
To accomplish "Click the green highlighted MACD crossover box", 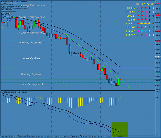I will click(120, 130).
